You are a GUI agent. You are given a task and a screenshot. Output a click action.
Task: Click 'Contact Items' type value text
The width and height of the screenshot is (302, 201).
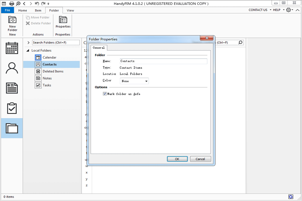(131, 68)
